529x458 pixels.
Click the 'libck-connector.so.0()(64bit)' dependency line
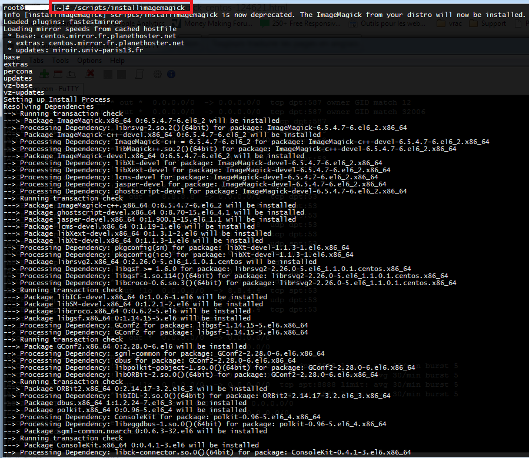207,453
